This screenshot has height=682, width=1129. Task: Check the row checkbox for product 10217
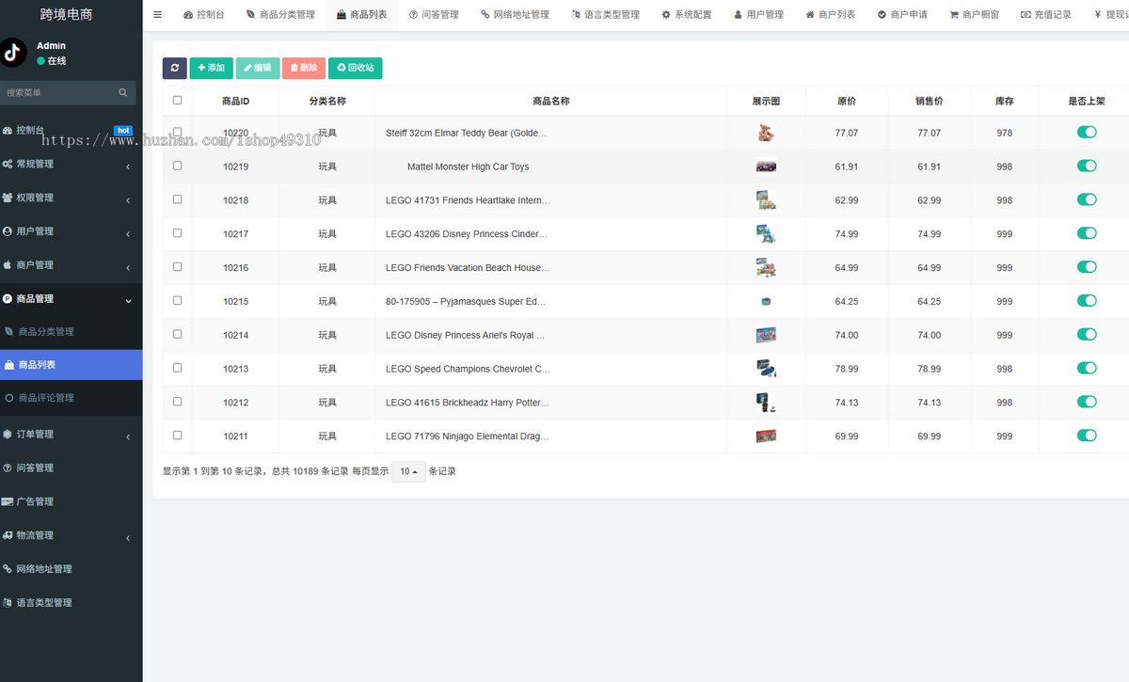tap(177, 233)
